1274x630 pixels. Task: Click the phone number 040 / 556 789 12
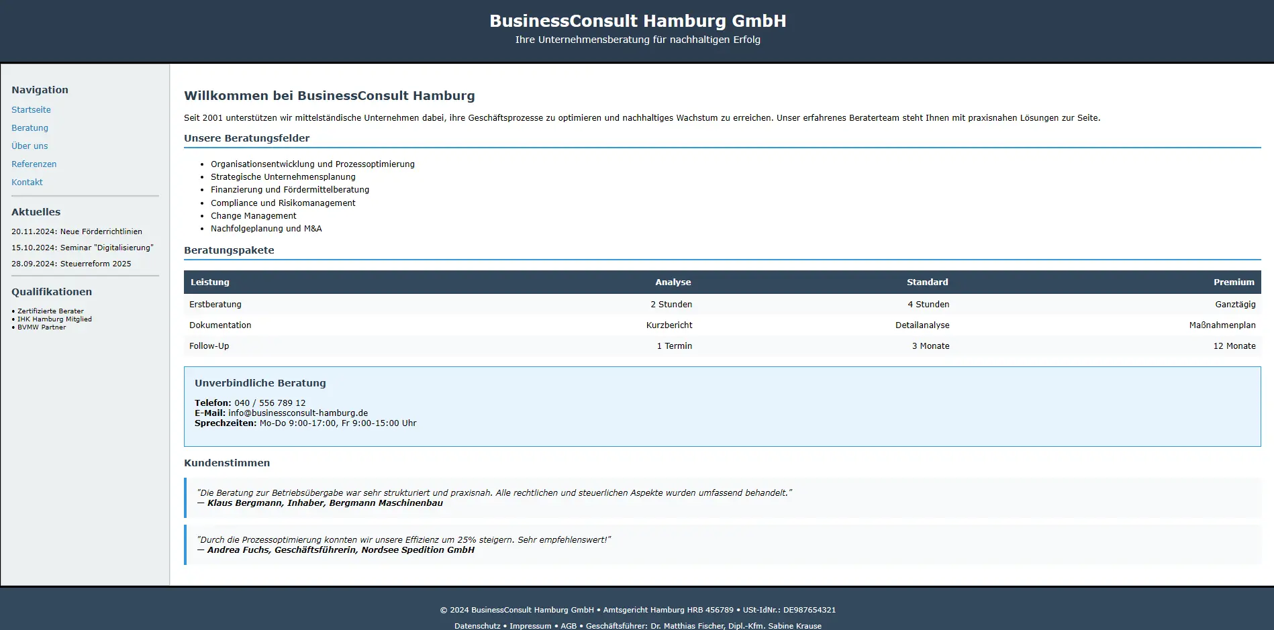[270, 403]
